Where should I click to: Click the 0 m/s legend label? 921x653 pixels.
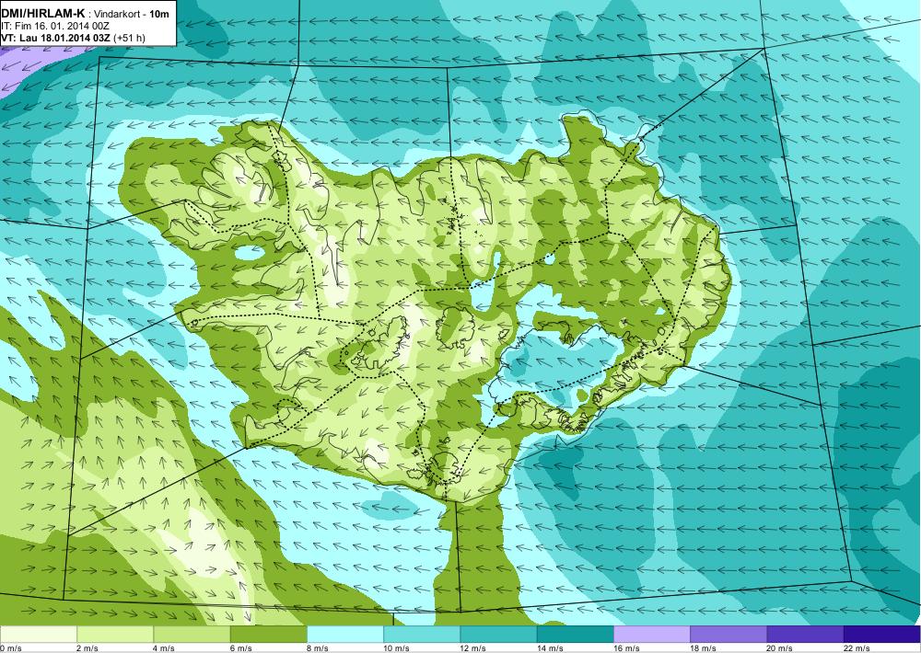pos(11,648)
